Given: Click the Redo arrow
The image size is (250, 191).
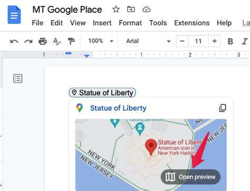Looking at the screenshot, I should point(28,41).
